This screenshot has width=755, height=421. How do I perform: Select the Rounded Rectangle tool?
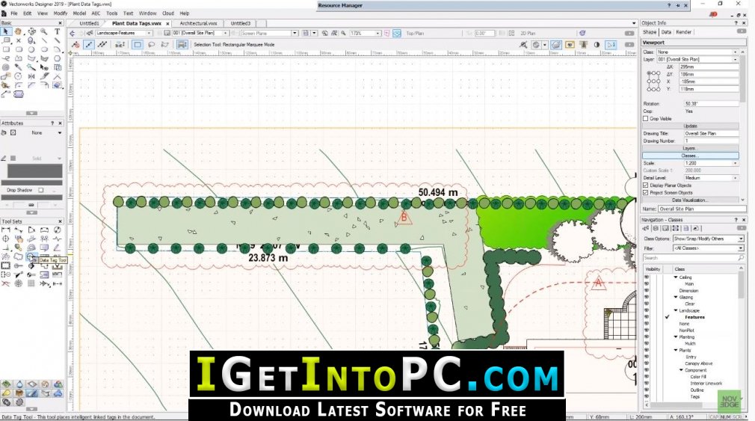(18, 49)
